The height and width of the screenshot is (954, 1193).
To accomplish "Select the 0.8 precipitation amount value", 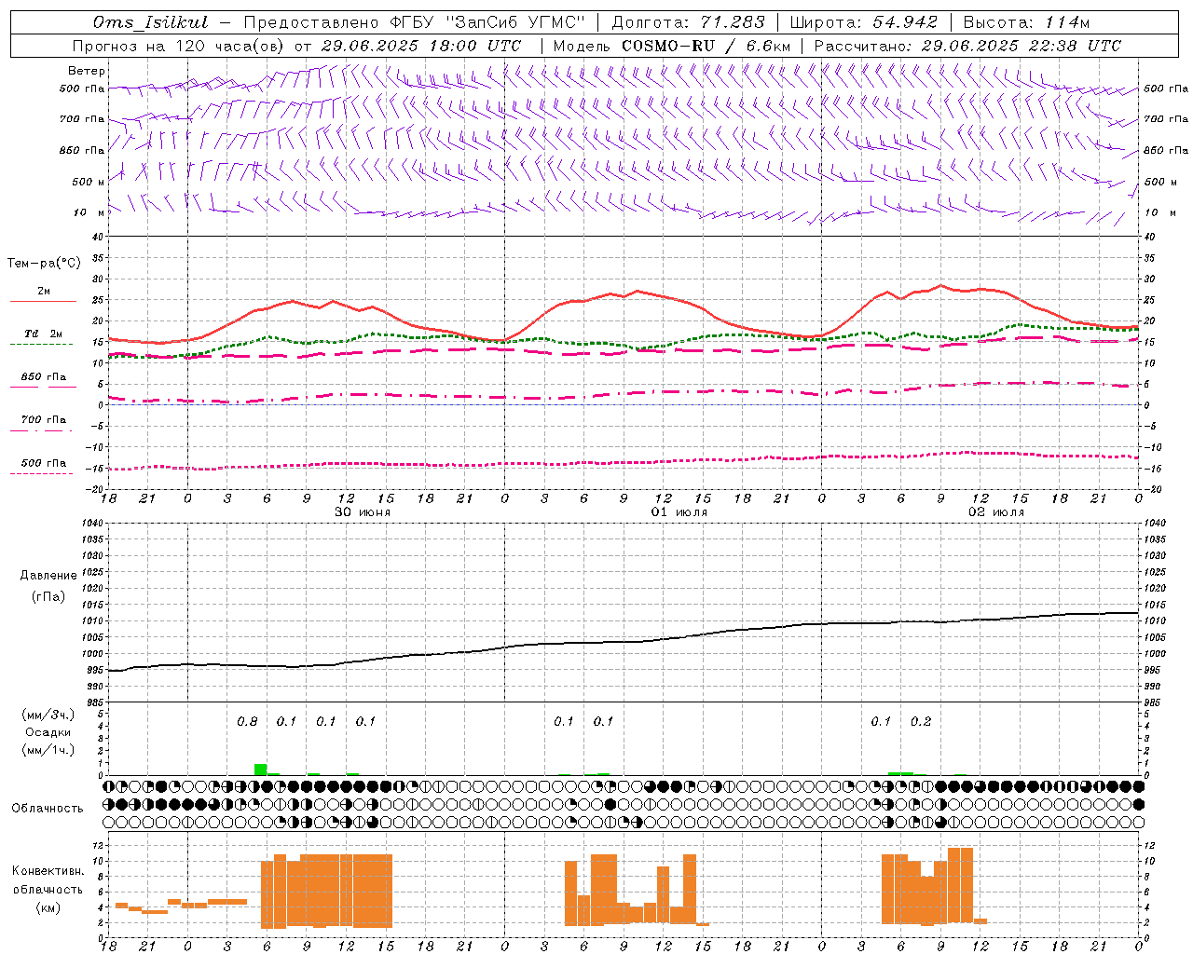I will coord(247,721).
